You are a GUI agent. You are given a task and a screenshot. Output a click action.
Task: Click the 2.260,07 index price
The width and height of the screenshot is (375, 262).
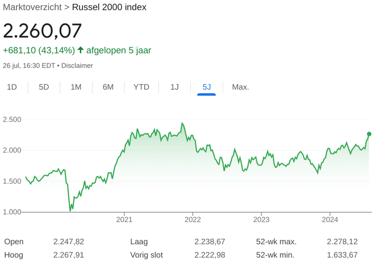pos(43,31)
